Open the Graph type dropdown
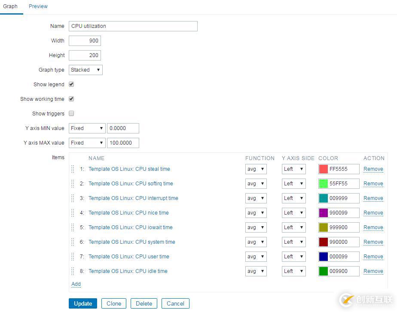Viewport: 397px width, 312px height. (x=85, y=70)
